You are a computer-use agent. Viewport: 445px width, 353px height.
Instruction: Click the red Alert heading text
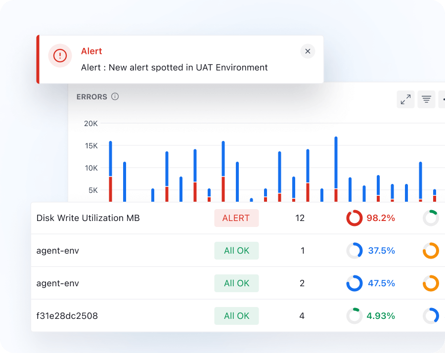91,51
